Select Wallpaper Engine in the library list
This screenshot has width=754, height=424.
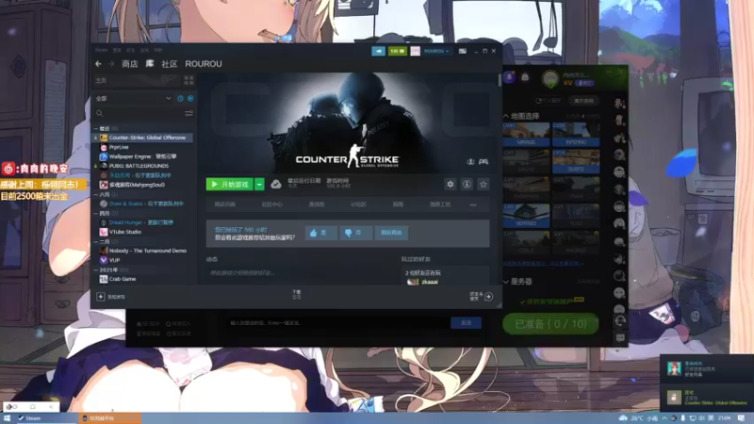coord(143,156)
